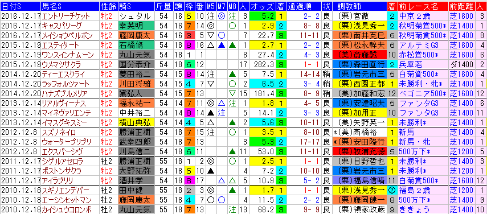The height and width of the screenshot is (214, 487).
Task: Click trainer cell (栗)牧浦充徳
Action: coord(359,151)
